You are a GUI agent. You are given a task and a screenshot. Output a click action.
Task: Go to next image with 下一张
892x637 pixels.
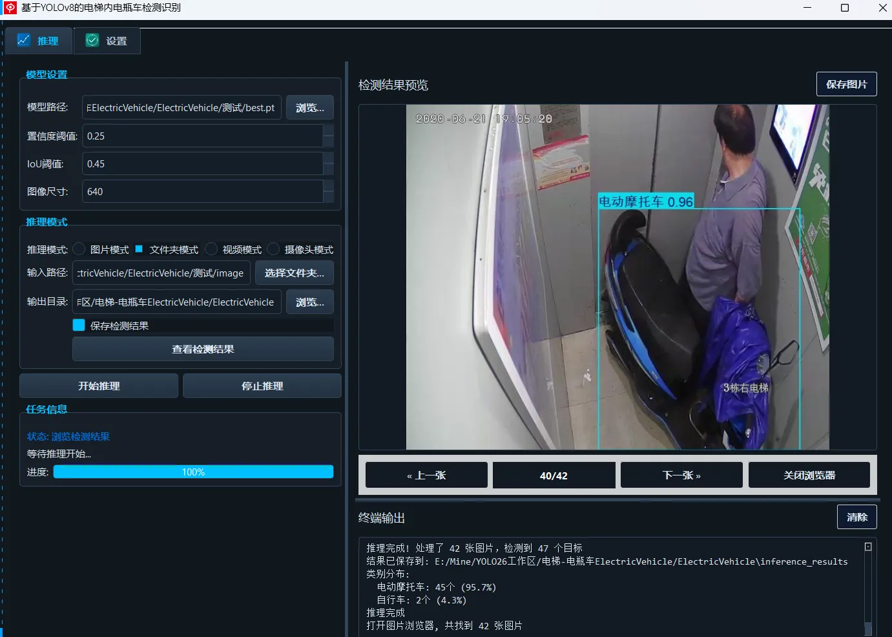coord(681,475)
